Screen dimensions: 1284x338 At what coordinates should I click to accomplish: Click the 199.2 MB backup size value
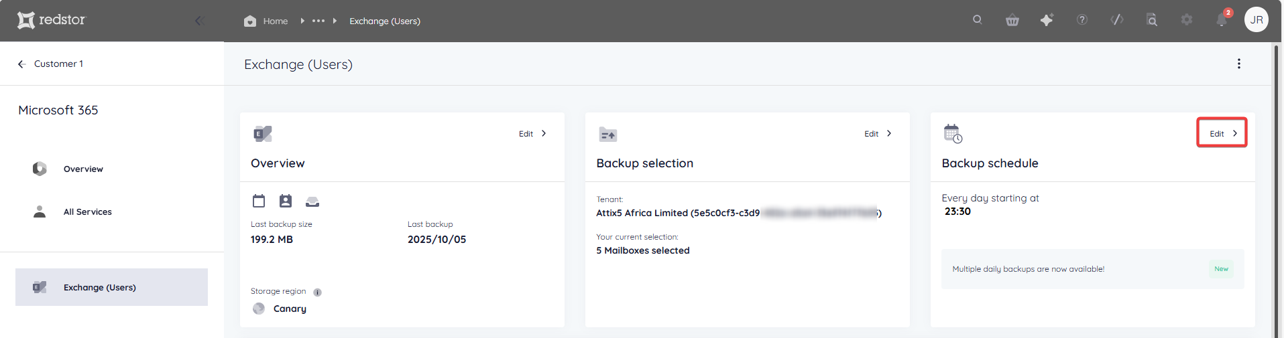point(272,240)
